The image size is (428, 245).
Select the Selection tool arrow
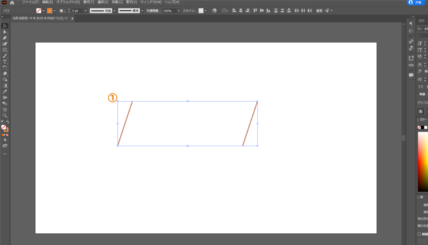pos(5,26)
